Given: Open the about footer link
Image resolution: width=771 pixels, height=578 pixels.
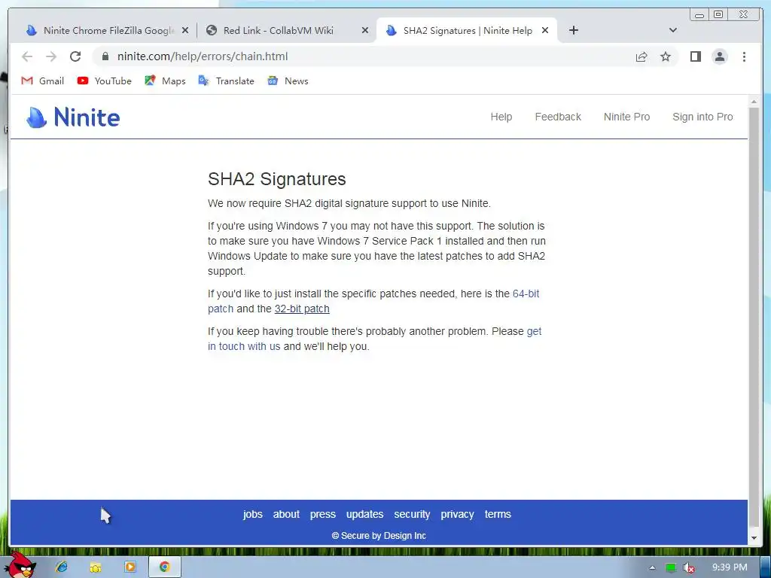Looking at the screenshot, I should point(286,514).
